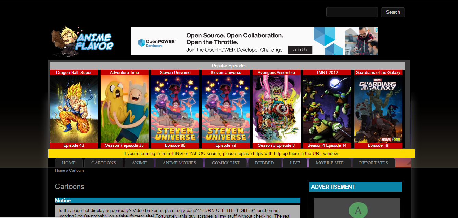The height and width of the screenshot is (218, 458).
Task: Select the Avengers Assemble poster image
Action: (277, 109)
